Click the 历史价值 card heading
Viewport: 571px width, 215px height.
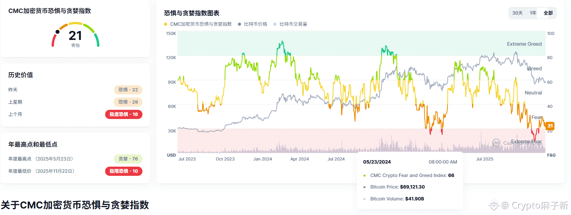(x=21, y=75)
